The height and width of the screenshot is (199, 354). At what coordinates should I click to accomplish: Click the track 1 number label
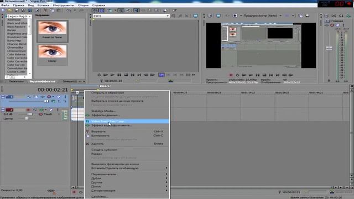point(9,97)
